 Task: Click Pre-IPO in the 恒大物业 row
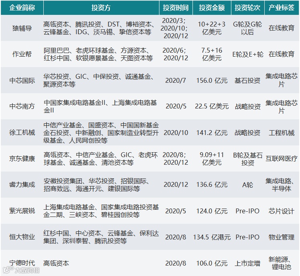click(x=247, y=237)
